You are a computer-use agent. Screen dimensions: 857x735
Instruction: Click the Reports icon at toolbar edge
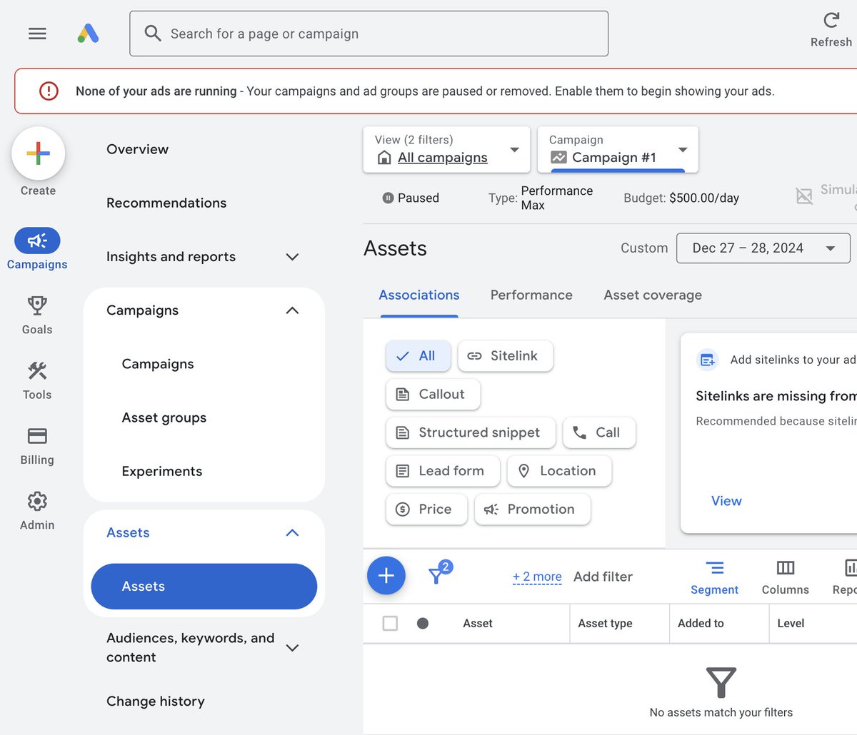pos(850,568)
